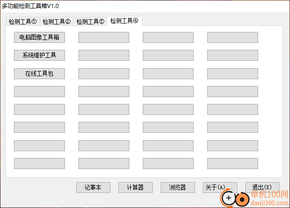Click the 退出(X) exit button
This screenshot has height=208, width=290.
(x=262, y=187)
